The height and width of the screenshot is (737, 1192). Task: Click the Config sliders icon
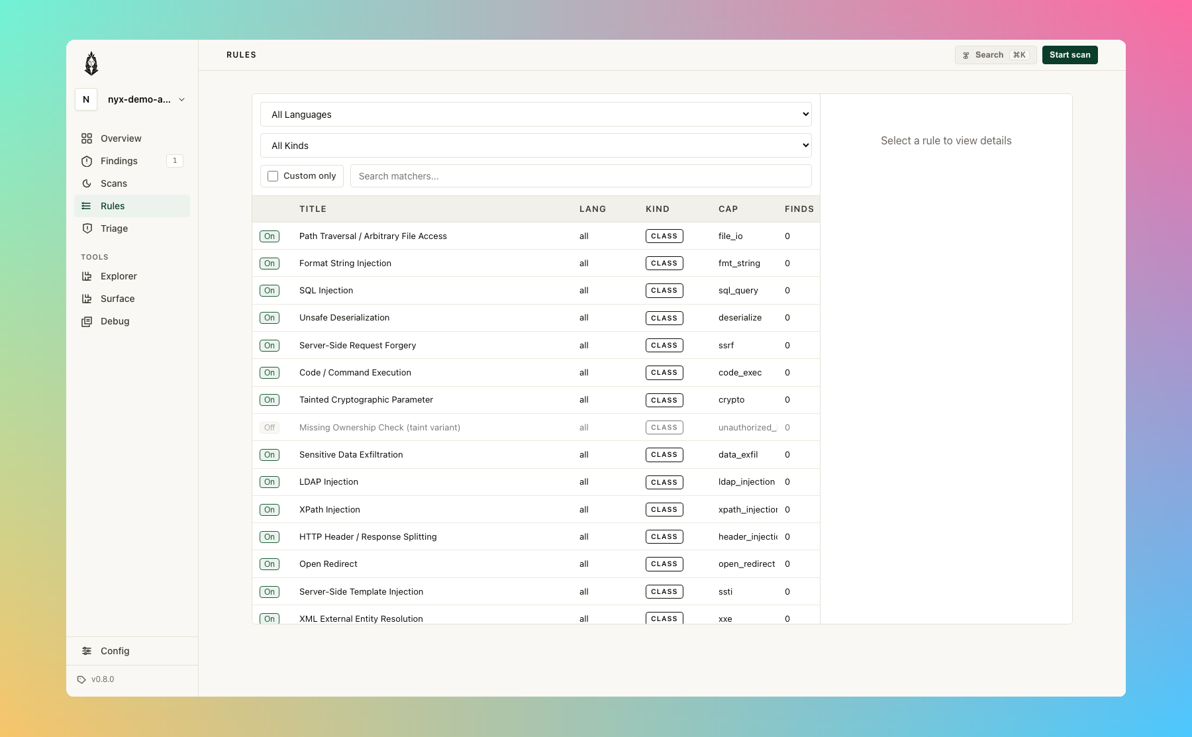pyautogui.click(x=87, y=651)
